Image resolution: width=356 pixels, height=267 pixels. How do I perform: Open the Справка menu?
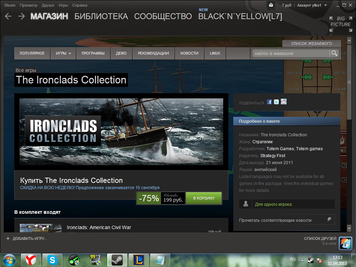80,5
